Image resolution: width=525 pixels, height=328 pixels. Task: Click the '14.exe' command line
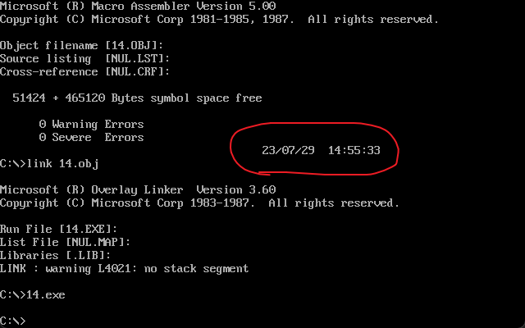33,295
